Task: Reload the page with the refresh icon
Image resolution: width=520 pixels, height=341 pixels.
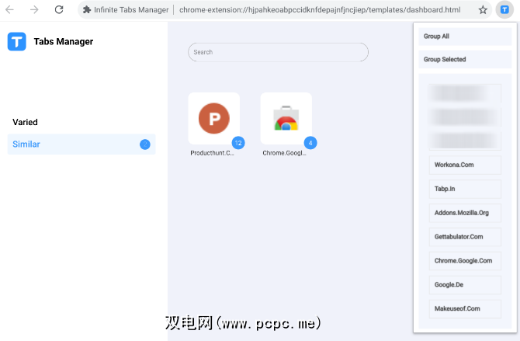Action: click(x=59, y=9)
